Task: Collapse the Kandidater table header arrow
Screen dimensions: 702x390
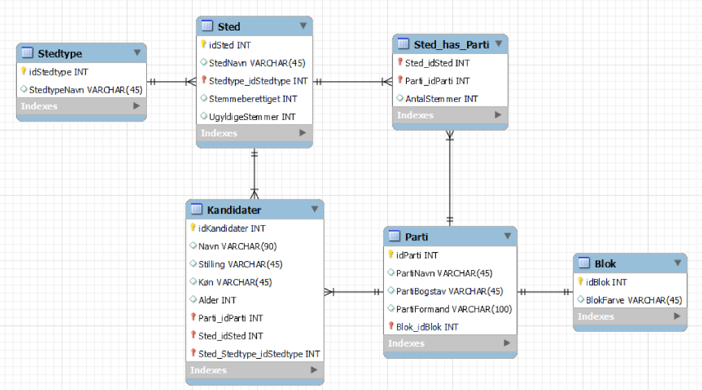Action: coord(315,209)
